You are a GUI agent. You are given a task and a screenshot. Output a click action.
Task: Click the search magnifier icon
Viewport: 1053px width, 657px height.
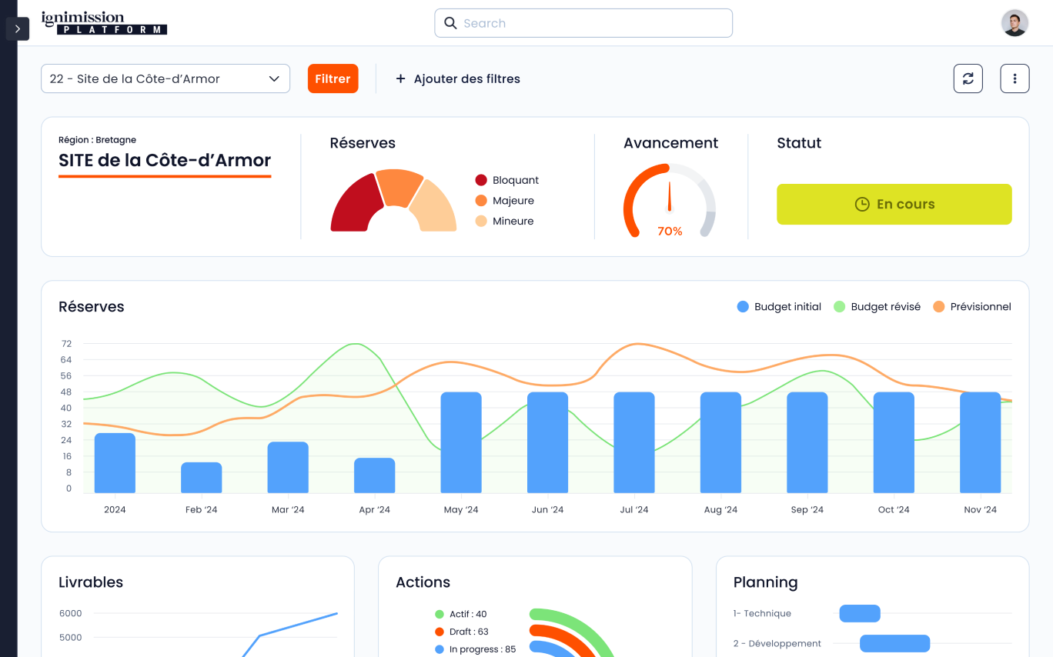coord(450,23)
